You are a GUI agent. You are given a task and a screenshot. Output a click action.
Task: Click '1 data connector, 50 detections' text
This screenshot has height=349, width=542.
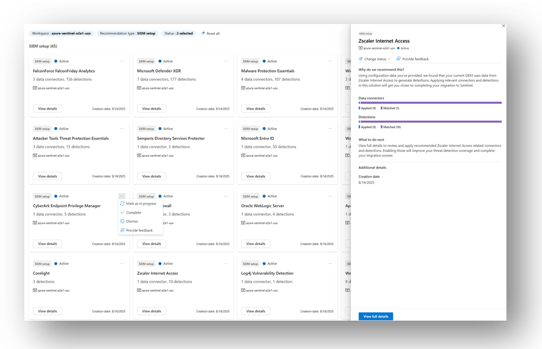pos(269,147)
